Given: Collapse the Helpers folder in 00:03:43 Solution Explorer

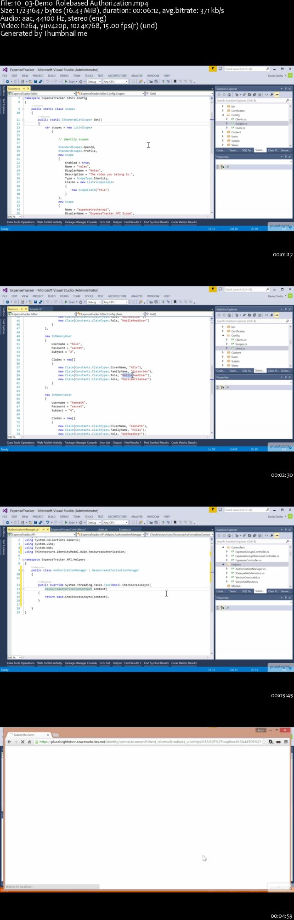Looking at the screenshot, I should (223, 564).
